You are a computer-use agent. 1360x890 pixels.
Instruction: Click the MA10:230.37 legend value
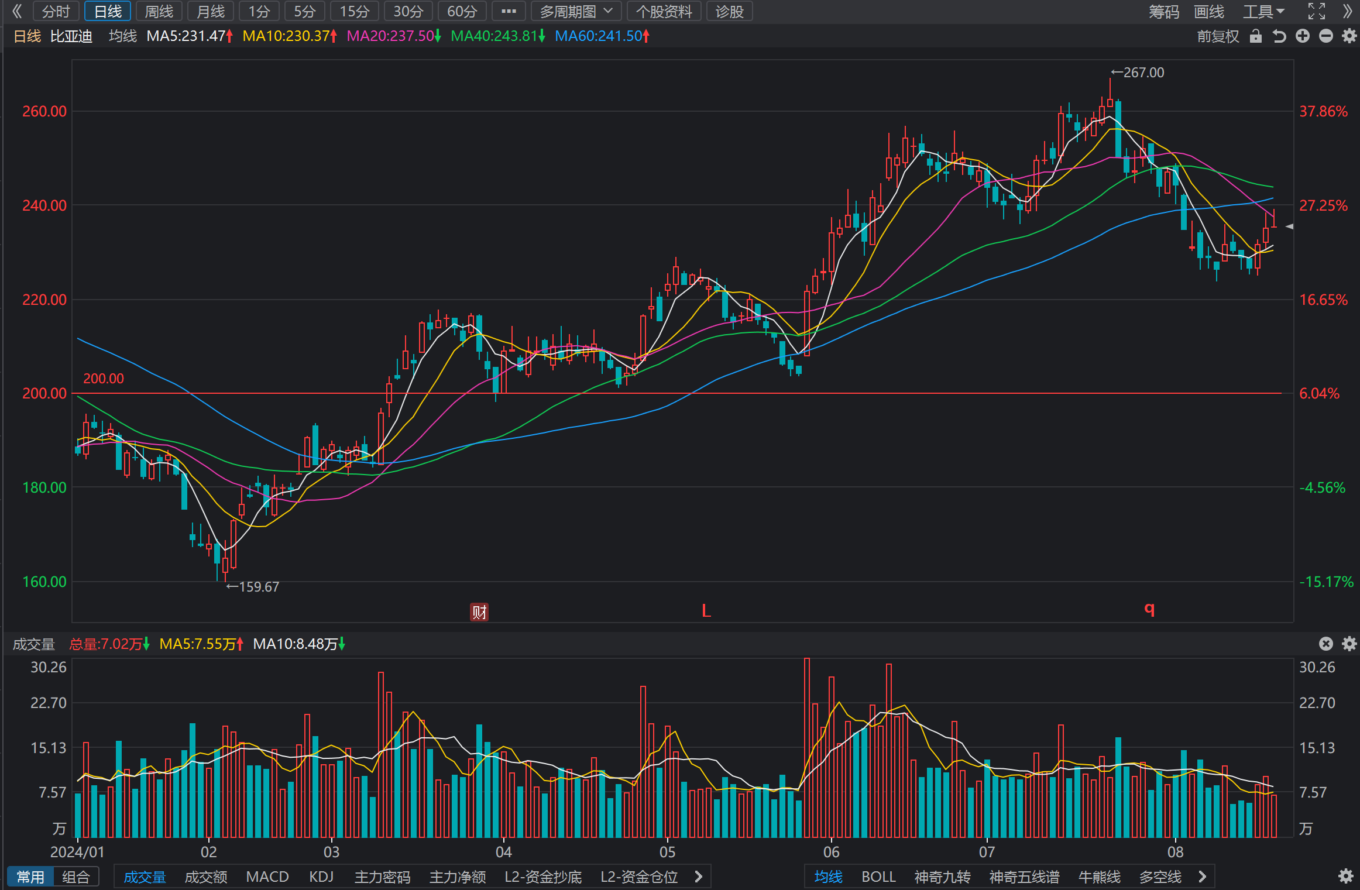click(290, 36)
